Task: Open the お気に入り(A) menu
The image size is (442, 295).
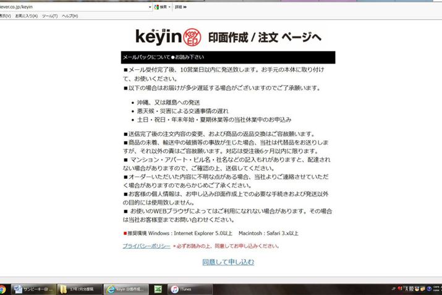Action: [27, 16]
